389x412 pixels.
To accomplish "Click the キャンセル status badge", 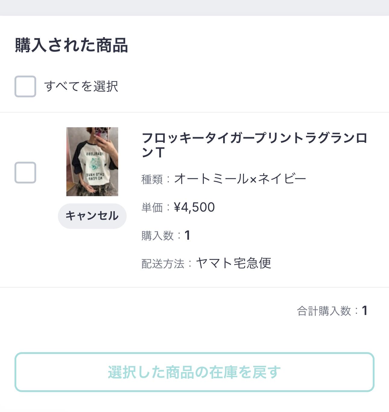I will tap(92, 216).
